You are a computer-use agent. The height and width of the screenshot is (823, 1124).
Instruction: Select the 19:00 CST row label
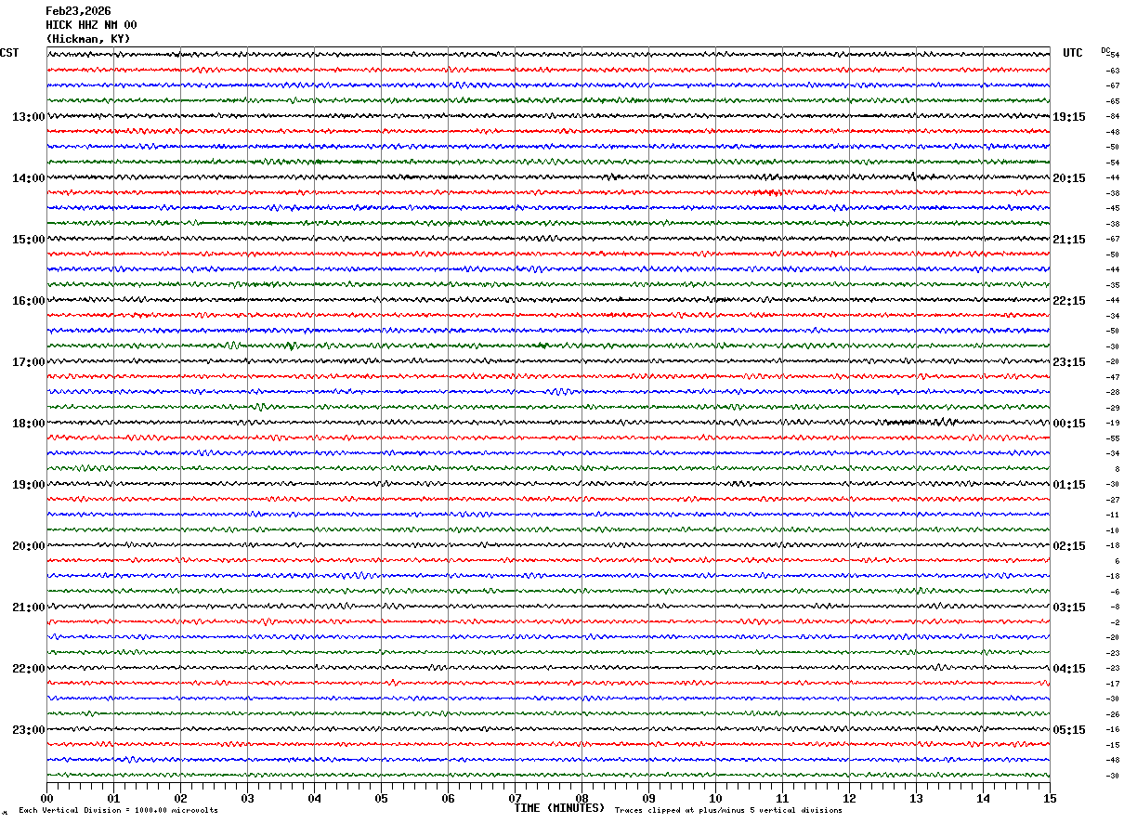click(28, 485)
